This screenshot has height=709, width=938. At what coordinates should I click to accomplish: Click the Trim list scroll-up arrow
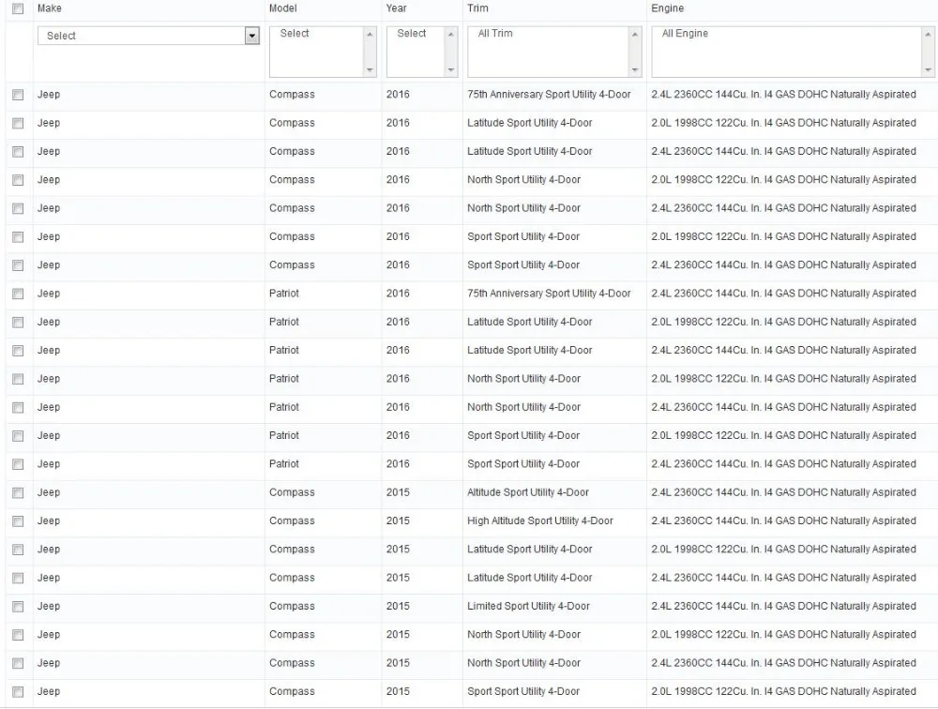coord(635,34)
